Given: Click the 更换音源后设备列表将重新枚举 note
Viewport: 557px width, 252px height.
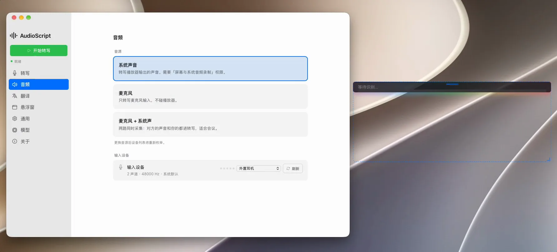Looking at the screenshot, I should (x=140, y=143).
